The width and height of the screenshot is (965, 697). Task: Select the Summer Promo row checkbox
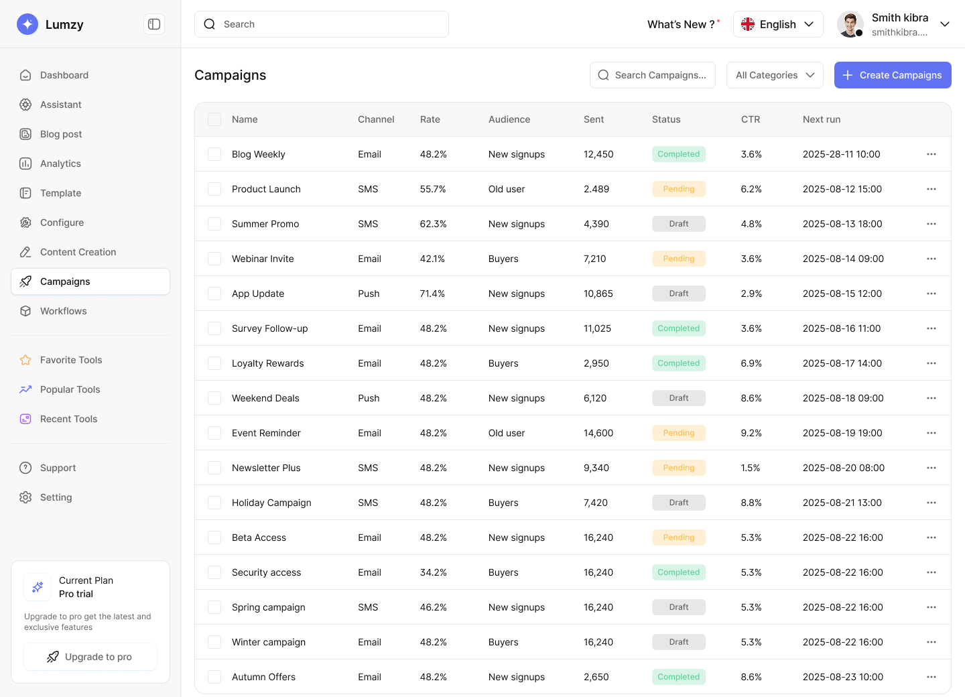point(214,223)
